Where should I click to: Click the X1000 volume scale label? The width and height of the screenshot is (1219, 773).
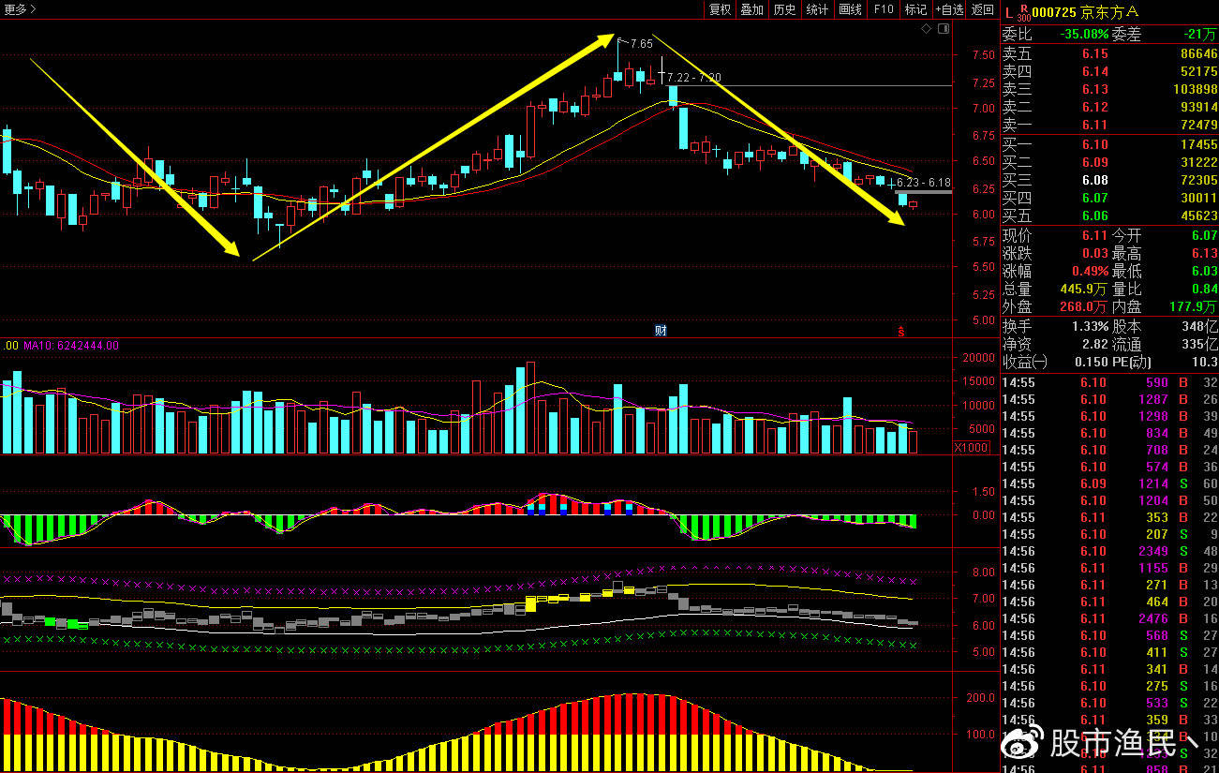[x=971, y=448]
